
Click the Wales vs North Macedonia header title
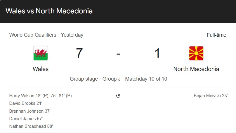[49, 11]
